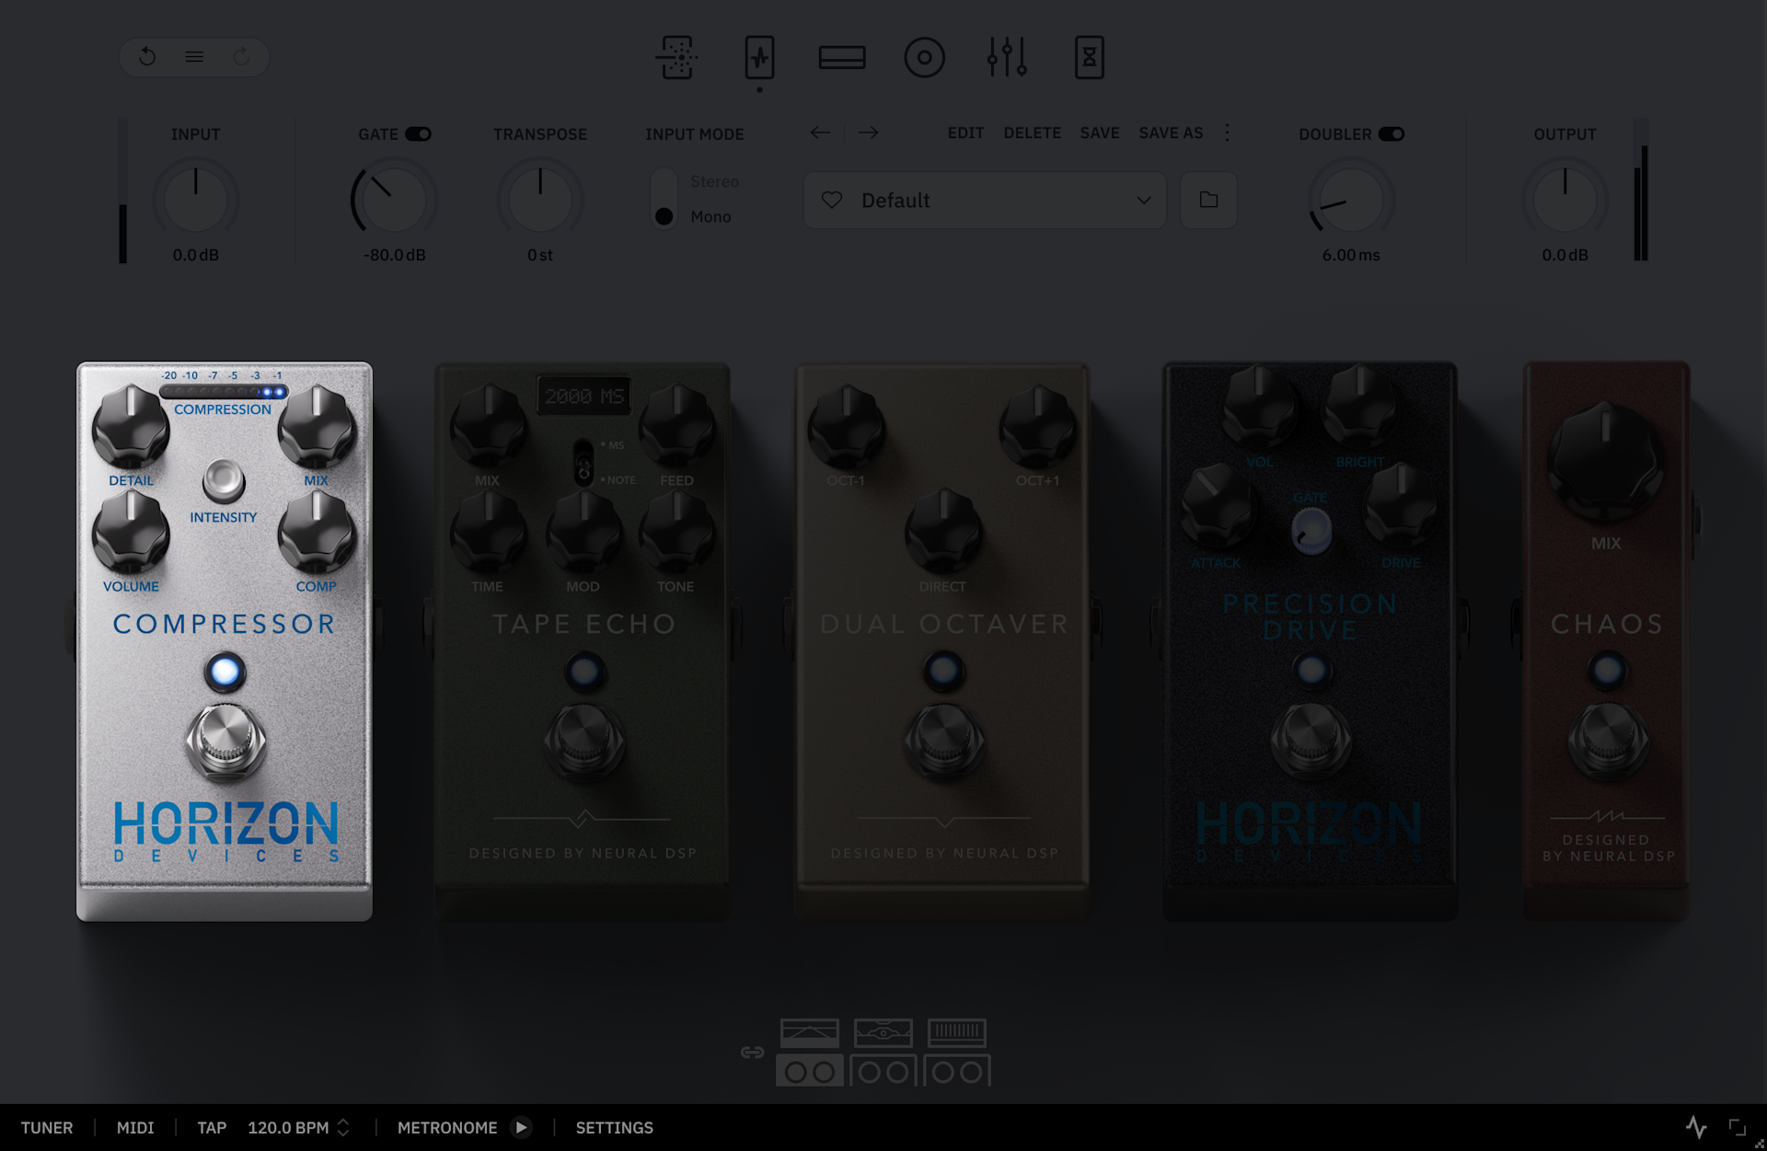Click the link icon beside the scene slots
Screen dimensions: 1767x1151
752,1052
